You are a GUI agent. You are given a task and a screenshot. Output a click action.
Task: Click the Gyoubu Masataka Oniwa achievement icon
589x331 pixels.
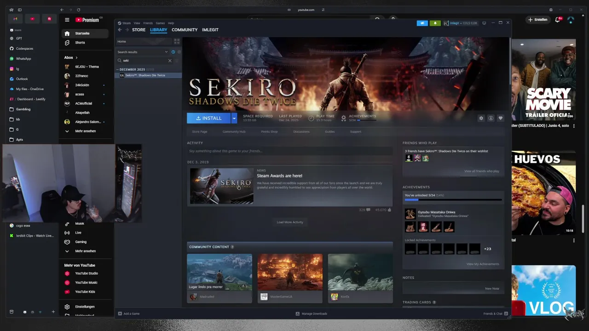(410, 214)
